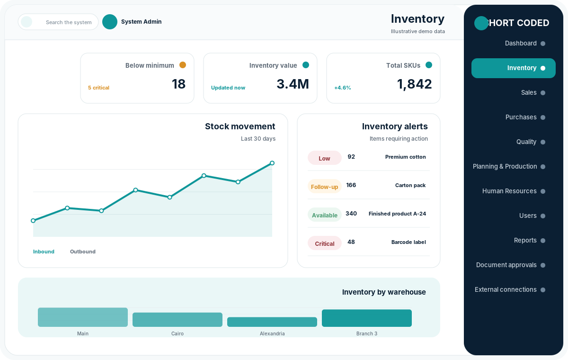
Task: Toggle the Outbound series legend
Action: coord(83,252)
